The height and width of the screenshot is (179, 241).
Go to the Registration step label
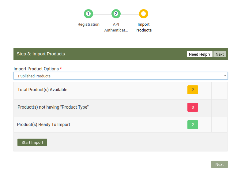(x=88, y=24)
